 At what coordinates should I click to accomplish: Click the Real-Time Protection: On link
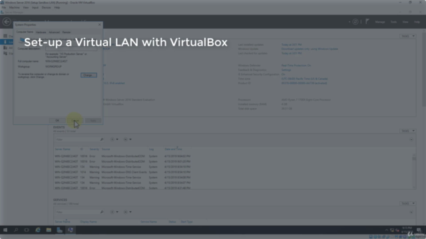296,66
